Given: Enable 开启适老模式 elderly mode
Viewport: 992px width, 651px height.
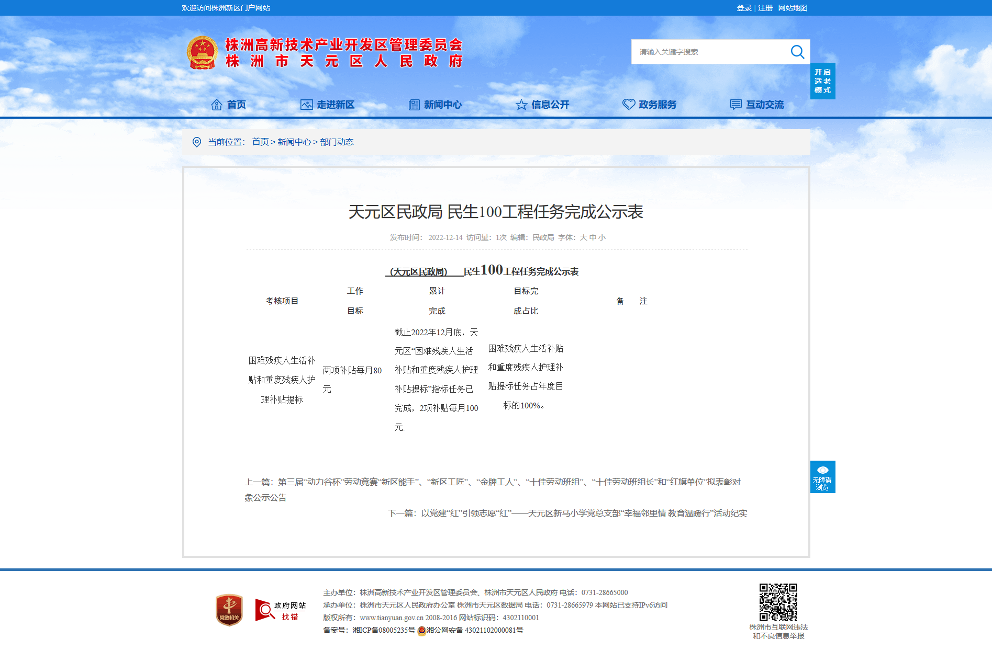Looking at the screenshot, I should 822,81.
